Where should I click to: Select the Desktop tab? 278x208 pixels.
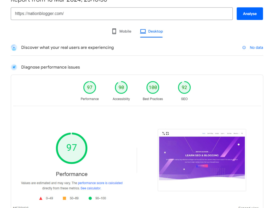pos(152,31)
